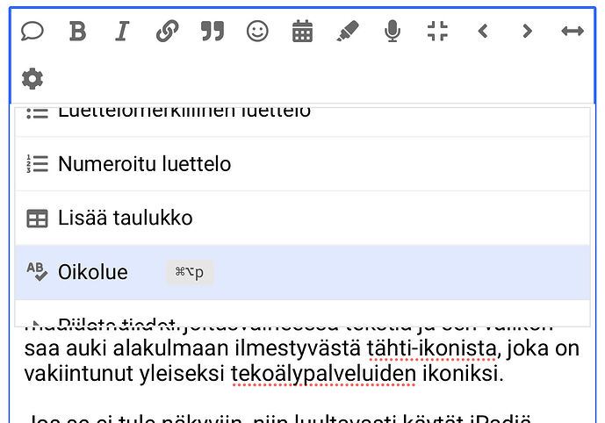Insert a blockquote with the quote icon
Screen dimensions: 605x423
tap(212, 31)
